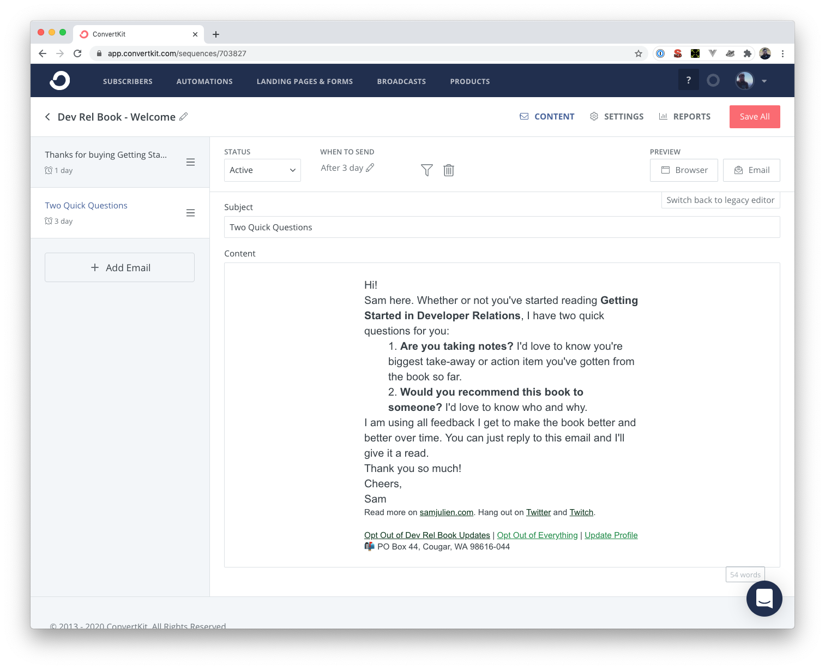This screenshot has height=669, width=825.
Task: Click the ConvertKit logo in navbar
Action: [60, 81]
